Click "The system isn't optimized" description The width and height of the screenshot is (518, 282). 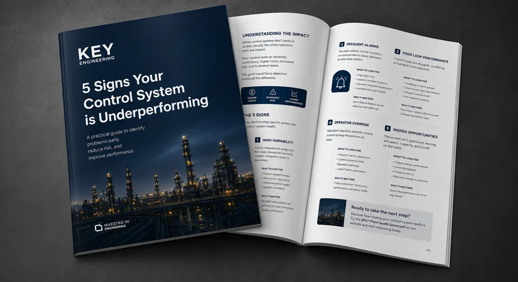pos(410,142)
